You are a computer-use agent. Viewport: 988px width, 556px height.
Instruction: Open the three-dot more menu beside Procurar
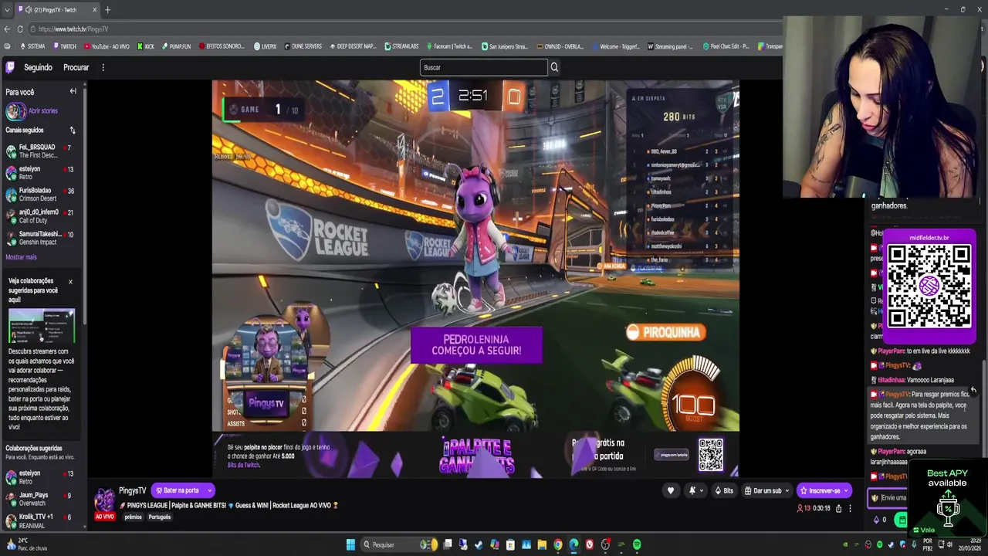click(103, 67)
